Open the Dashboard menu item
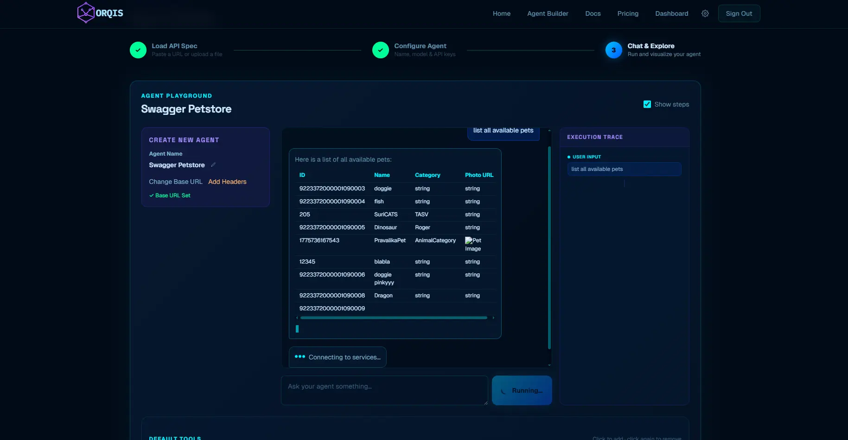Image resolution: width=848 pixels, height=440 pixels. (x=672, y=13)
